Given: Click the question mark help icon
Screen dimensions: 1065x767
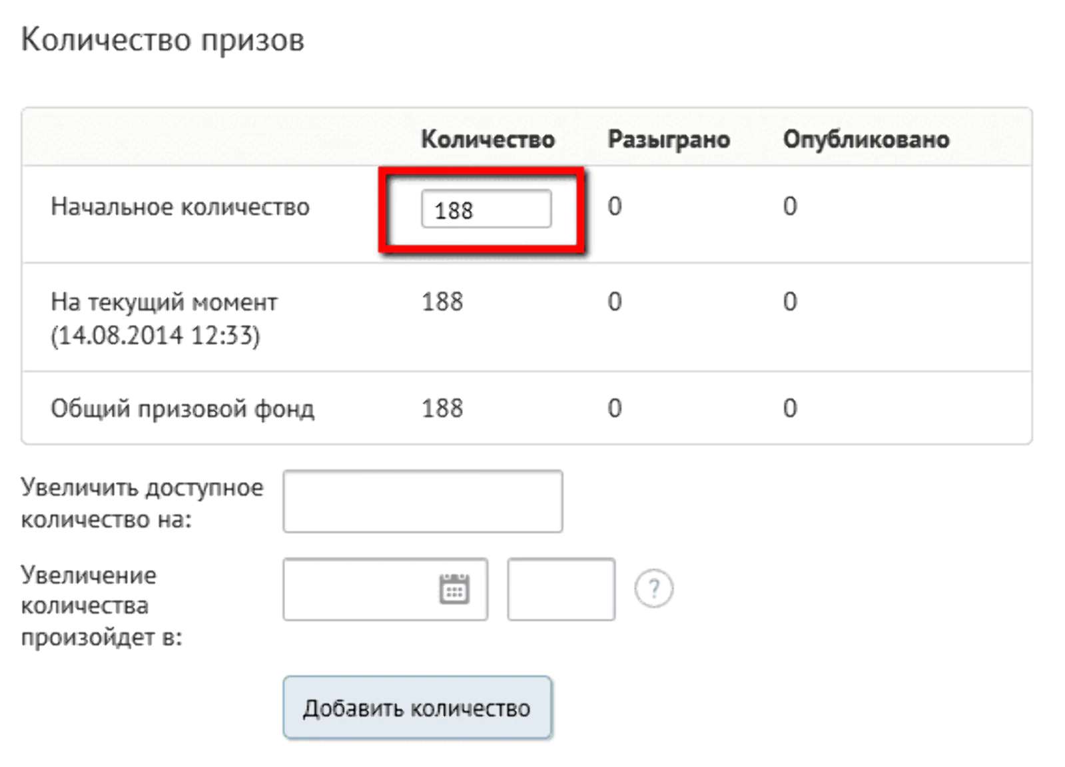Looking at the screenshot, I should coord(653,589).
